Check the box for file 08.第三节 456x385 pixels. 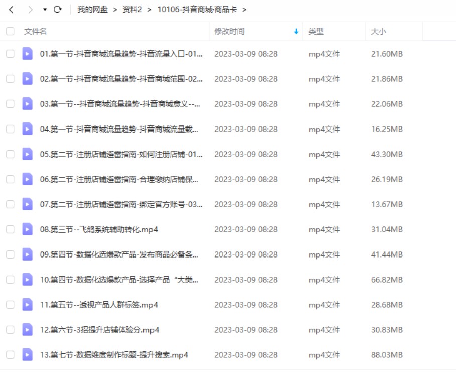(10, 229)
